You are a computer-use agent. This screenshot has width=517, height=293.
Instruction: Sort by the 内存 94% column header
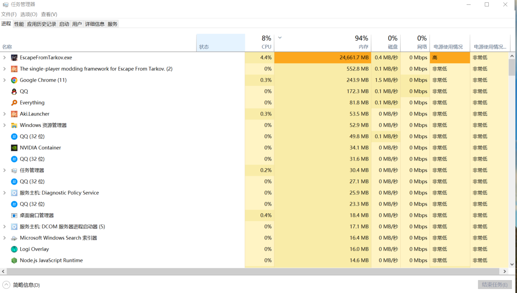323,43
